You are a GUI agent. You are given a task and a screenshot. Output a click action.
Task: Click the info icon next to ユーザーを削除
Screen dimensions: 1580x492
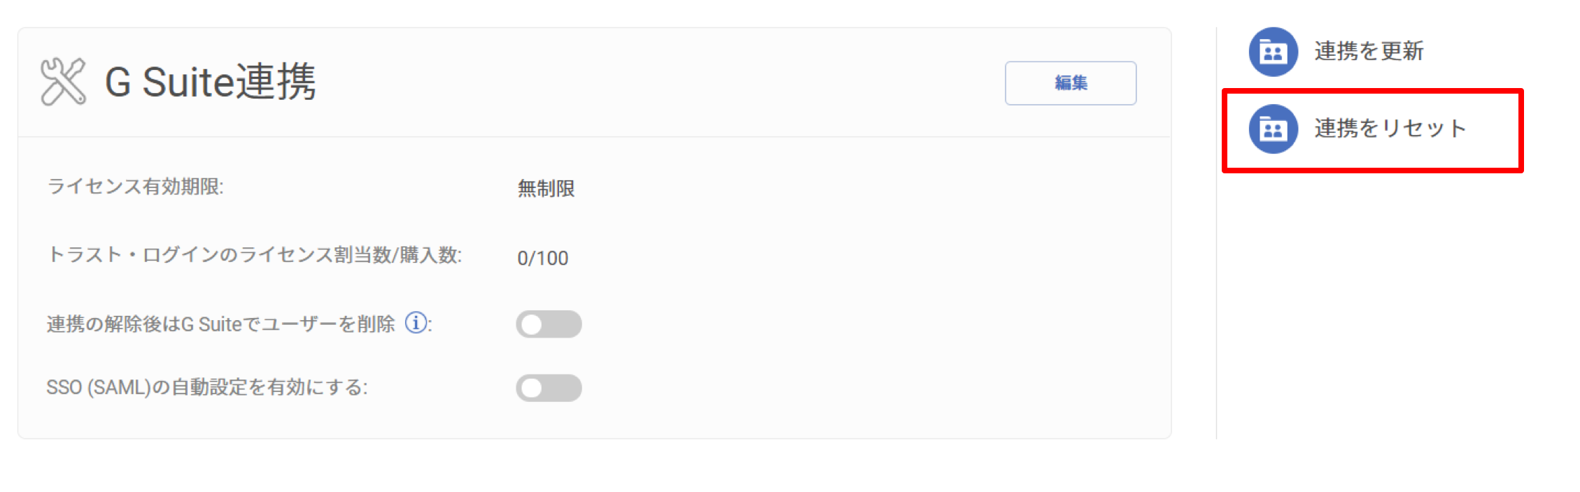pos(416,323)
